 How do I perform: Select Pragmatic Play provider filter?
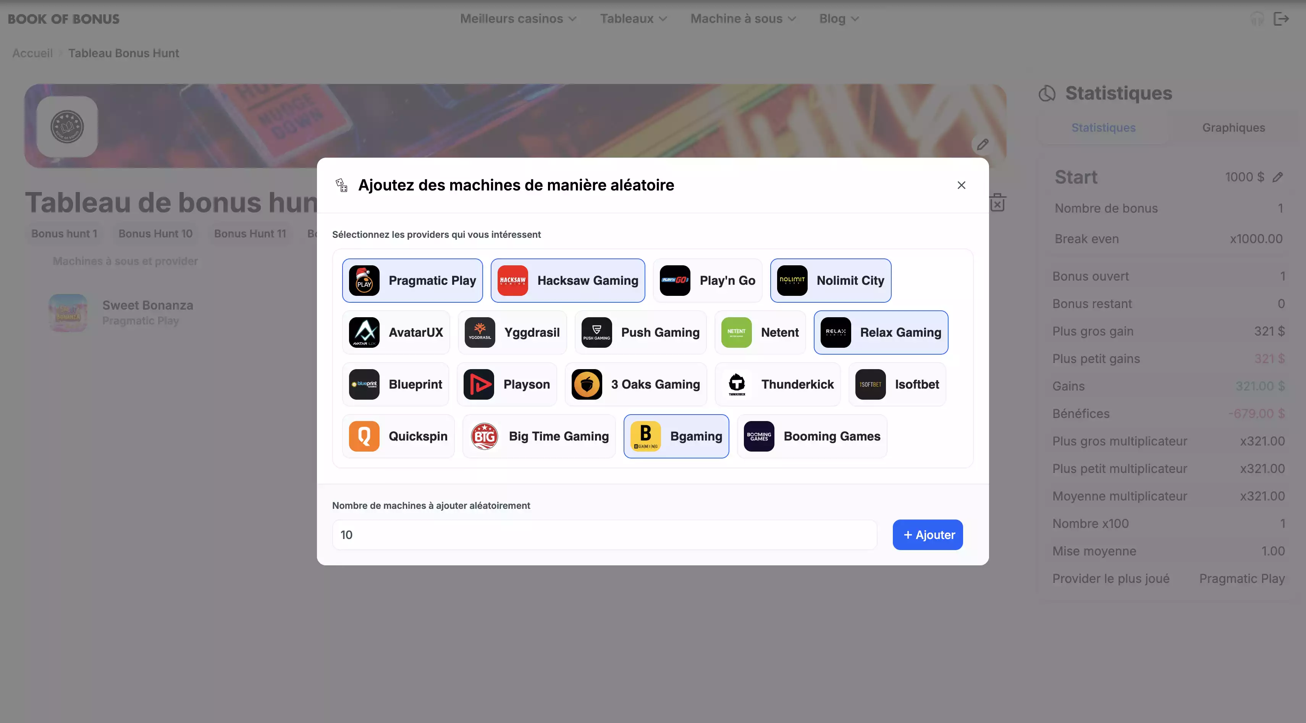click(x=412, y=279)
